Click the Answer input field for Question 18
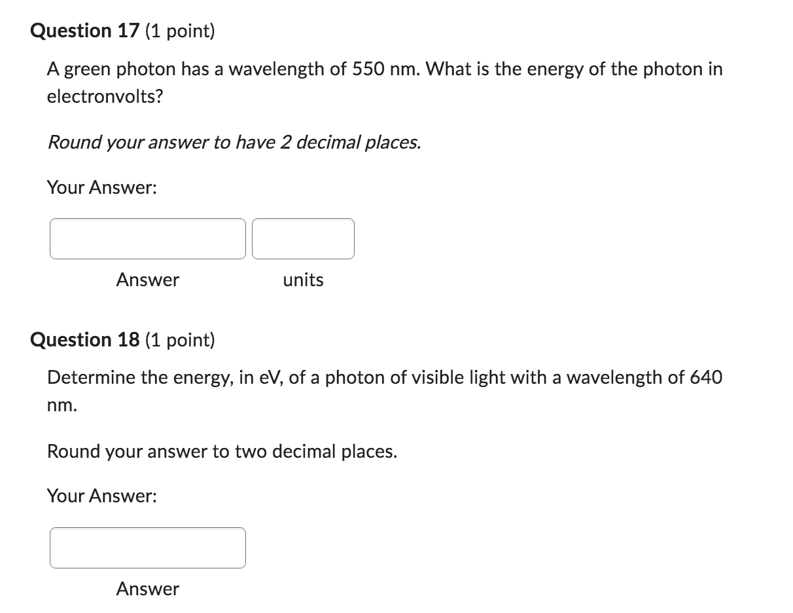This screenshot has width=793, height=613. pyautogui.click(x=147, y=548)
